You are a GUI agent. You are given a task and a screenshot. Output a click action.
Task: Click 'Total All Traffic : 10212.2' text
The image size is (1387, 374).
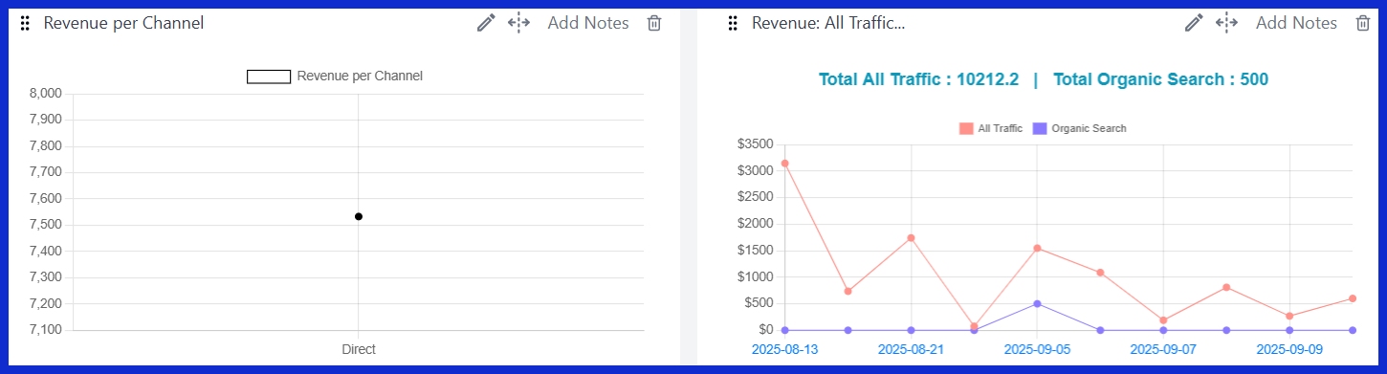918,79
